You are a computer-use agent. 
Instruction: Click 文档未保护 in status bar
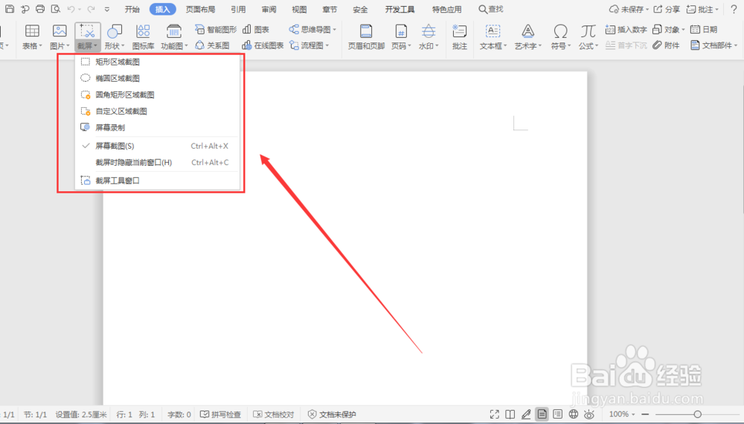[x=332, y=414]
